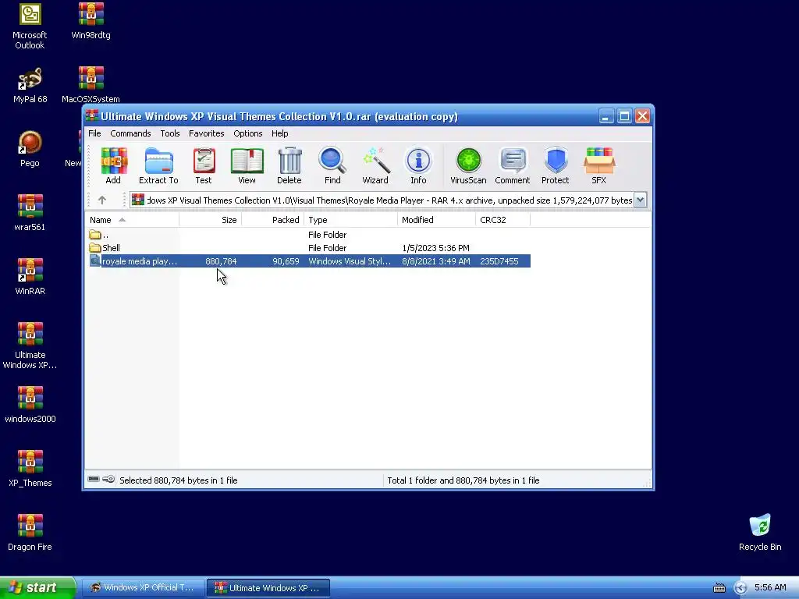Click the keyboard icon in system tray
Image resolution: width=799 pixels, height=599 pixels.
click(x=719, y=588)
